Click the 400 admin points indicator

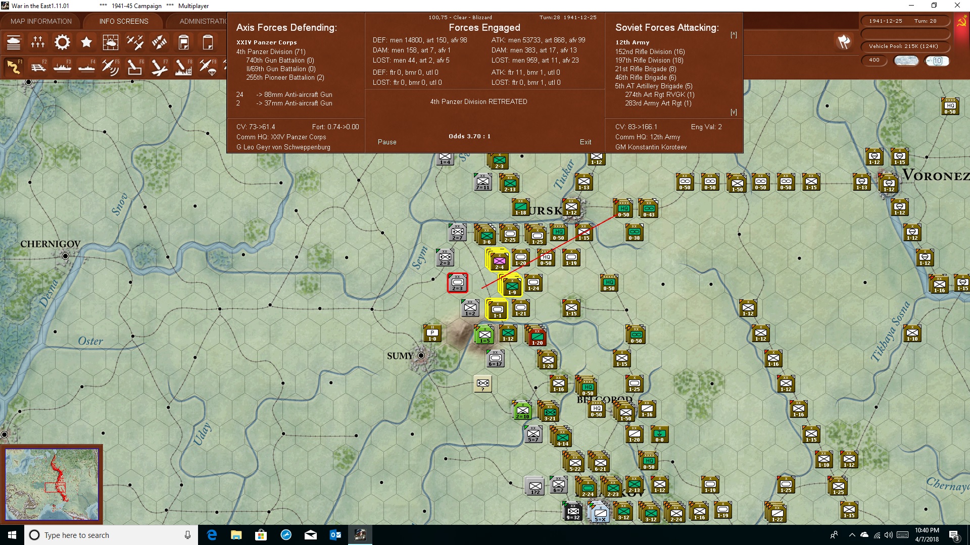pos(874,60)
